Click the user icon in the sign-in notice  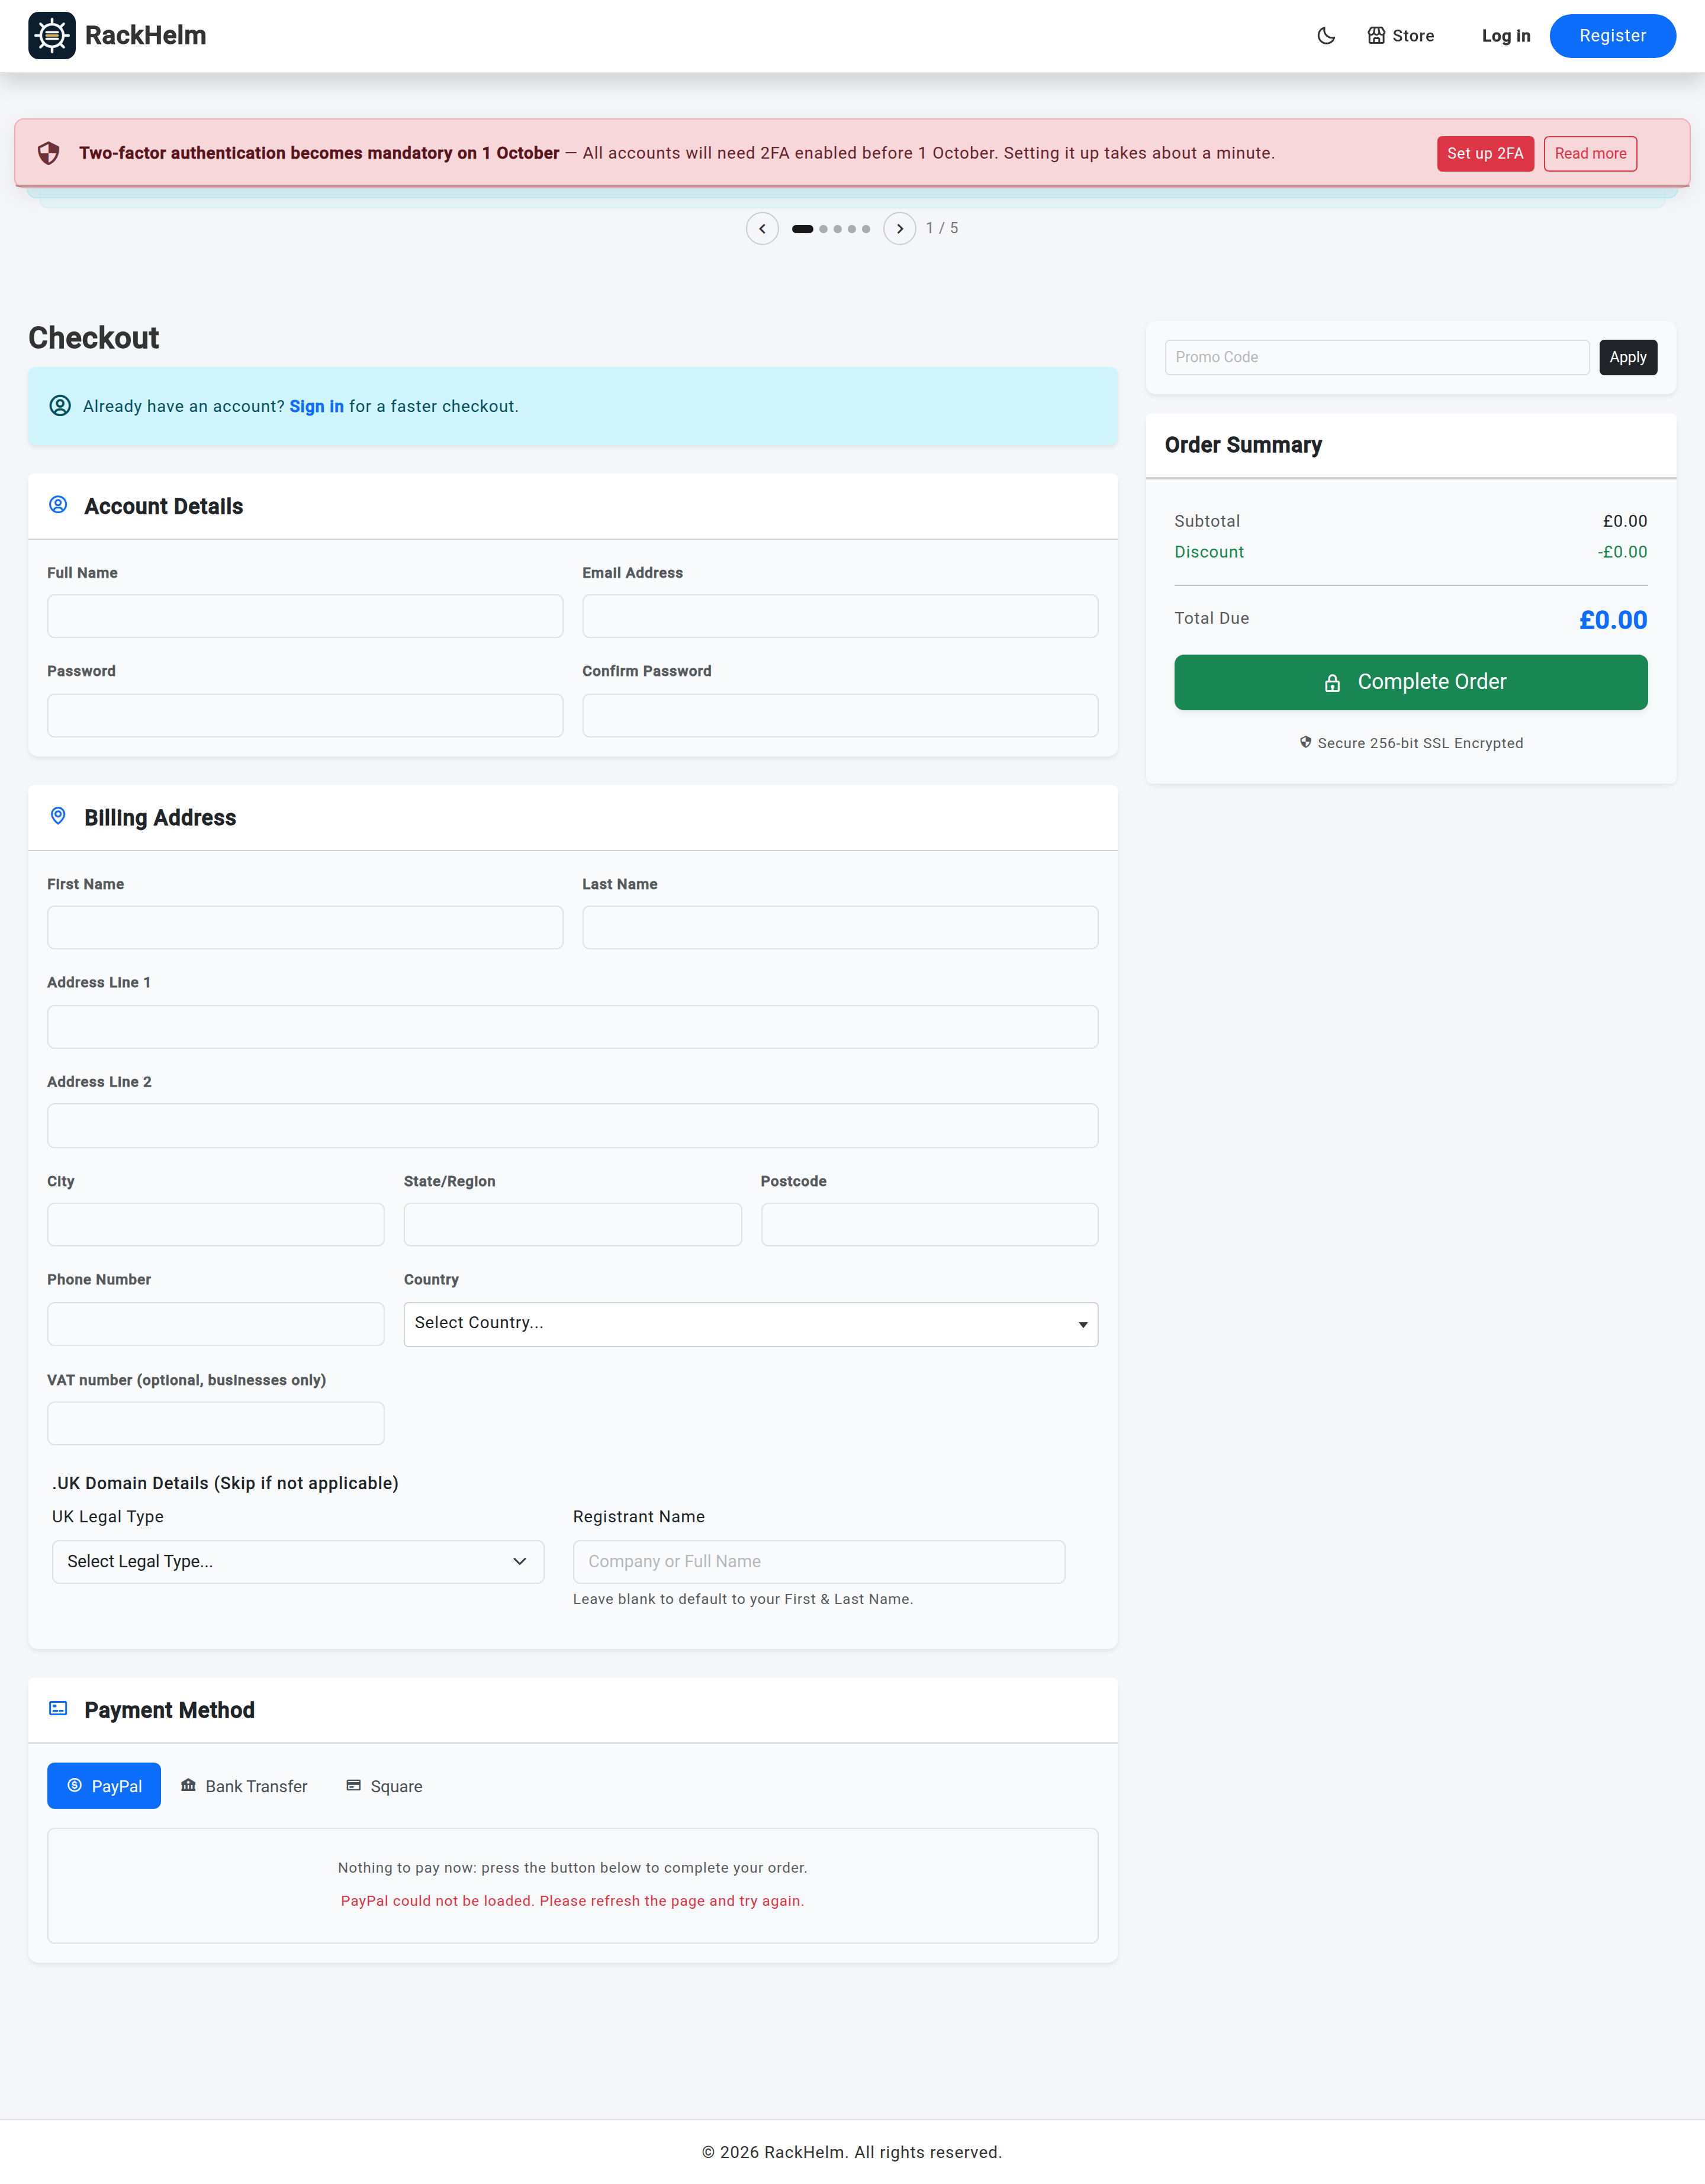click(60, 405)
